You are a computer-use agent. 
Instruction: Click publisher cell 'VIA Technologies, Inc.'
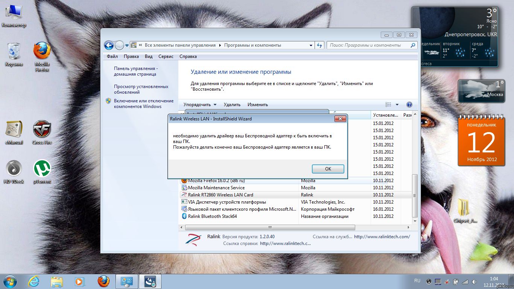click(x=323, y=202)
